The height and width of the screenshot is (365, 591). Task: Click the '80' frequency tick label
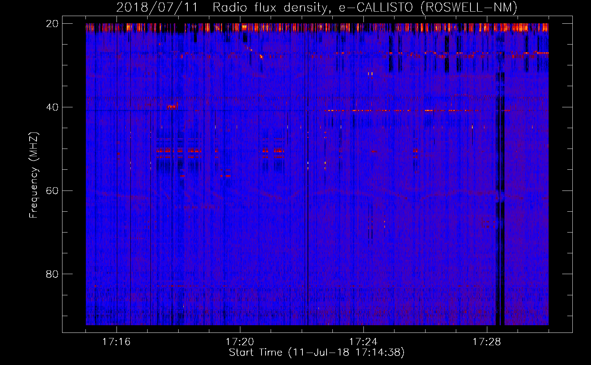pos(52,274)
